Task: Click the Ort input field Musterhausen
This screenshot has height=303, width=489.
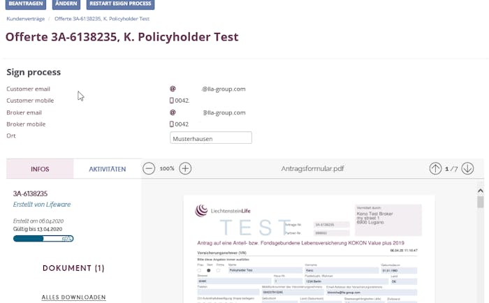Action: tap(211, 138)
